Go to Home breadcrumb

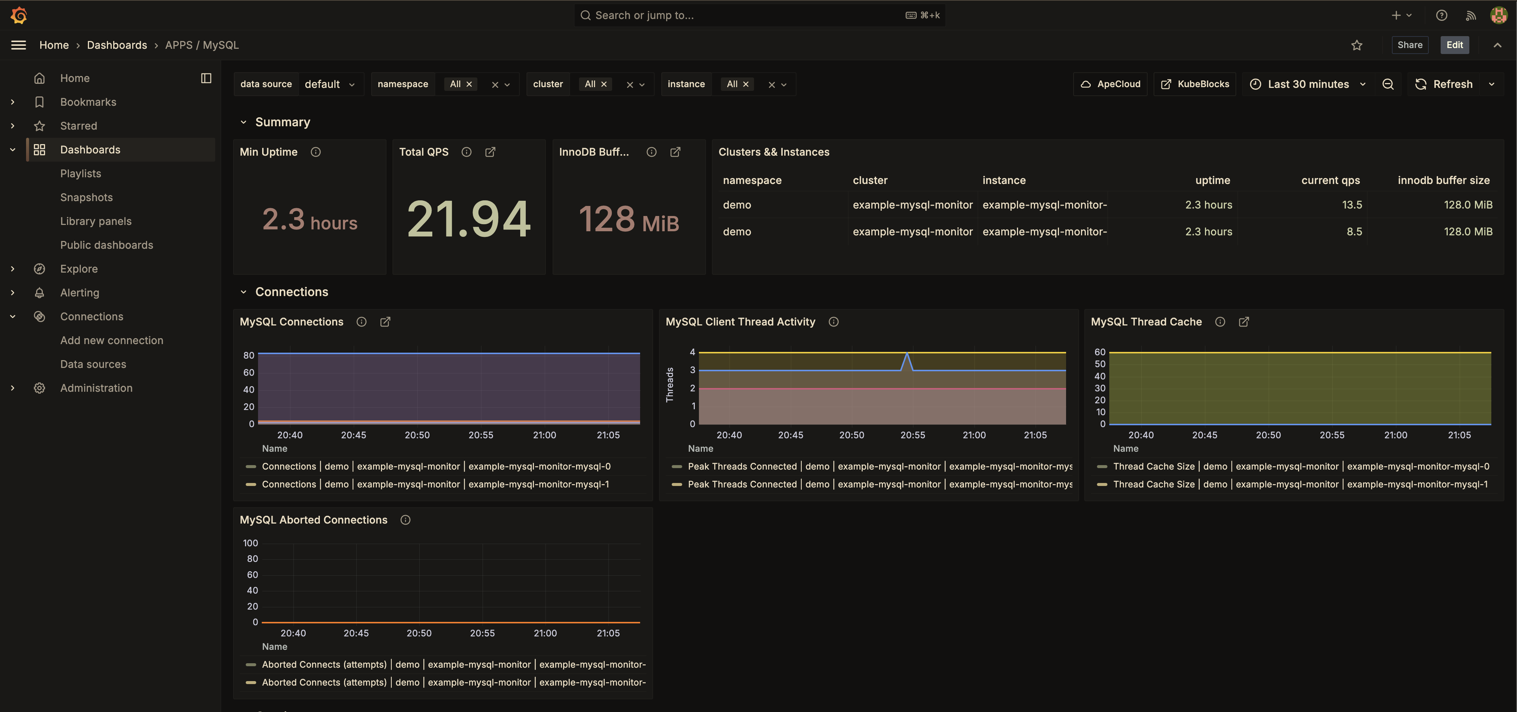pyautogui.click(x=54, y=45)
